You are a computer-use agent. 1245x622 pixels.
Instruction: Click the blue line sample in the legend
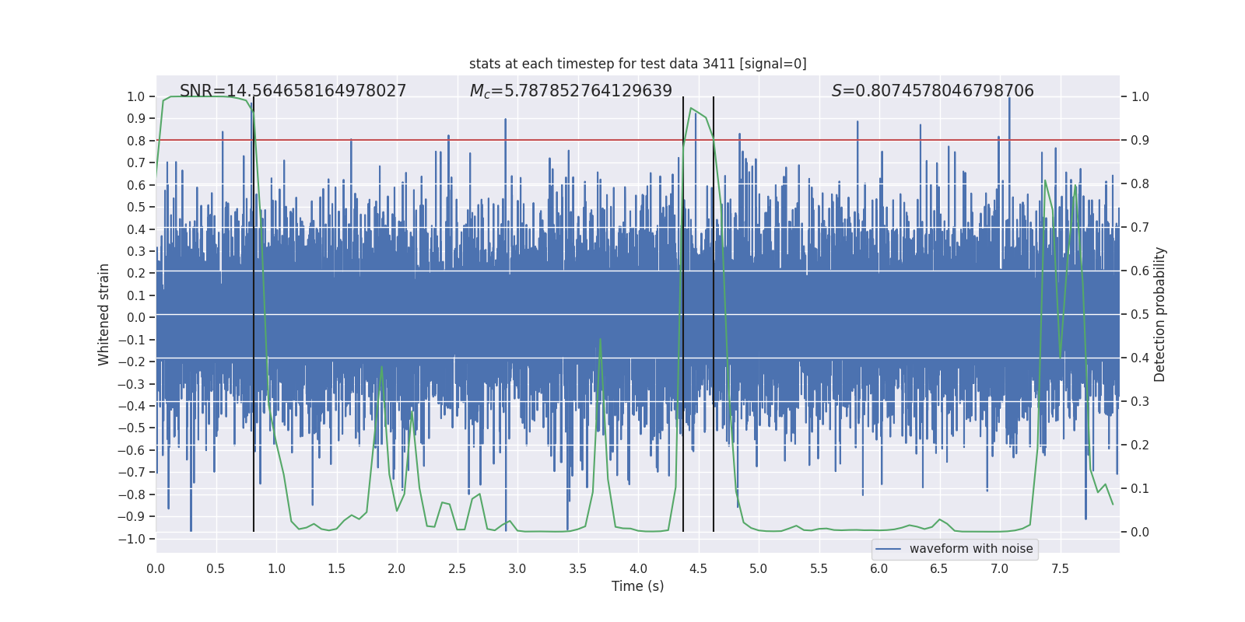pos(889,549)
